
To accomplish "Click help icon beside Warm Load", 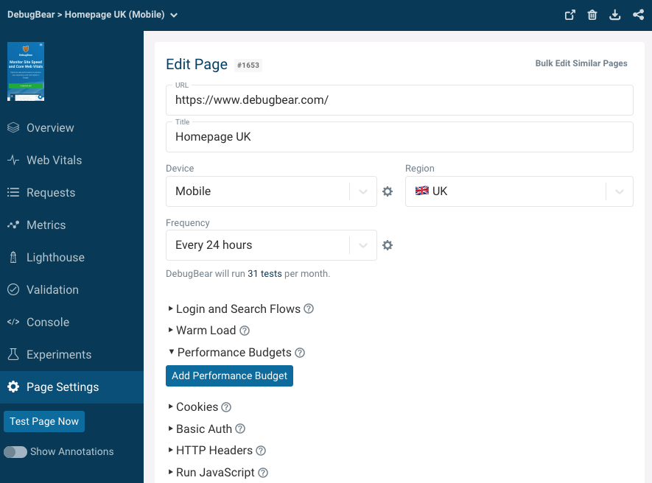I will 245,331.
